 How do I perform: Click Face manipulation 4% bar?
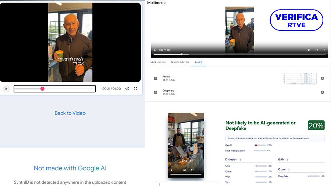(260, 151)
